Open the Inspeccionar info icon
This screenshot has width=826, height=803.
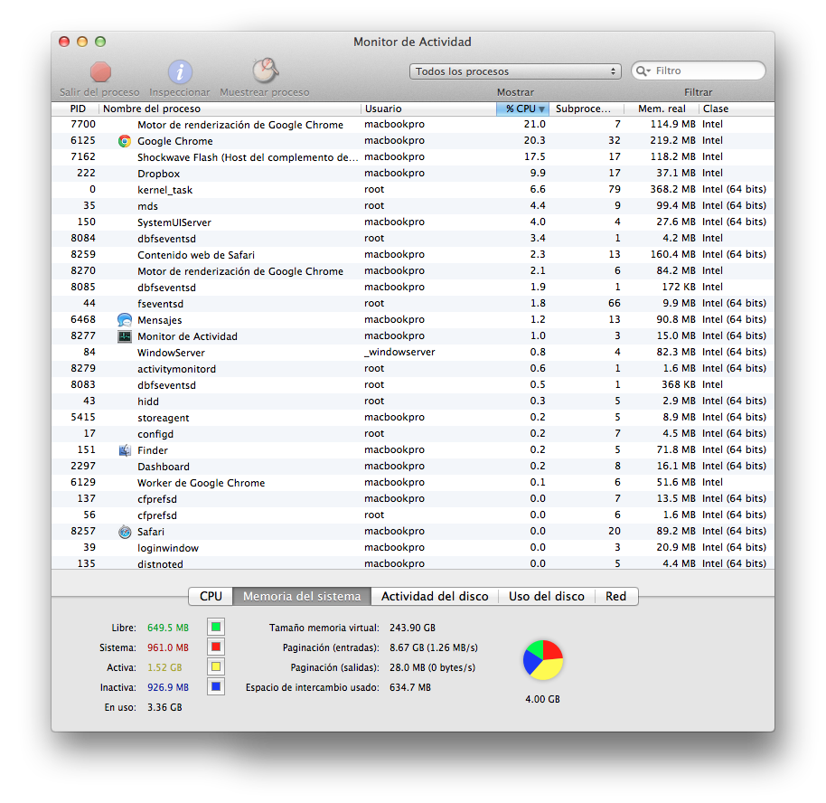click(180, 71)
